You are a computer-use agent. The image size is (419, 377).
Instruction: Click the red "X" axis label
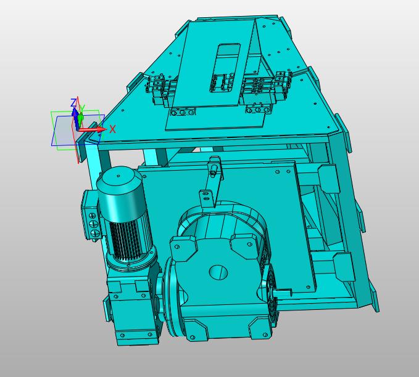pos(112,129)
